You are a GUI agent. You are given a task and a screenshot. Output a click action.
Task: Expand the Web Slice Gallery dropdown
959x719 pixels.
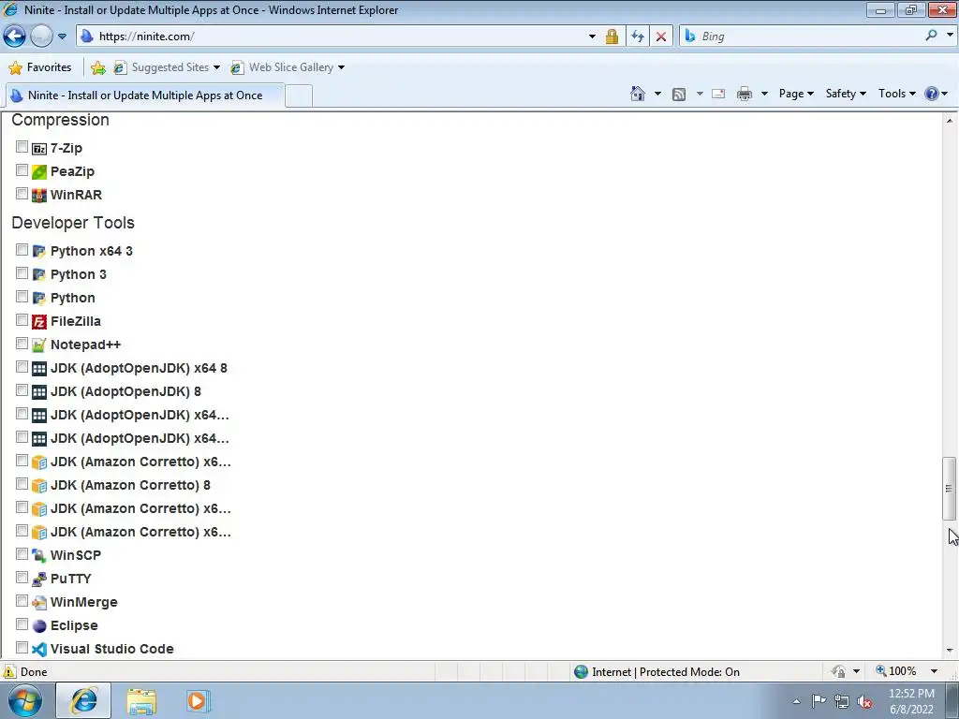(x=341, y=67)
